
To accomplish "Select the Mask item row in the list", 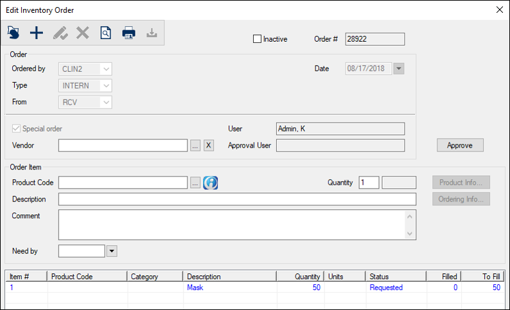I will pos(195,288).
